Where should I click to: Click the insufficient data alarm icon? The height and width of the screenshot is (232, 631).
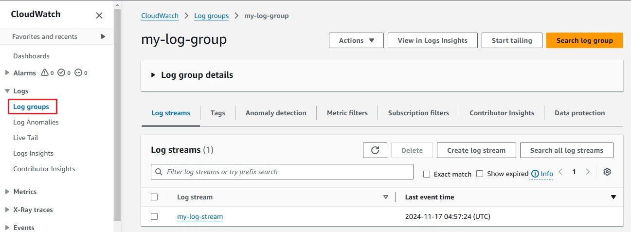(x=78, y=73)
